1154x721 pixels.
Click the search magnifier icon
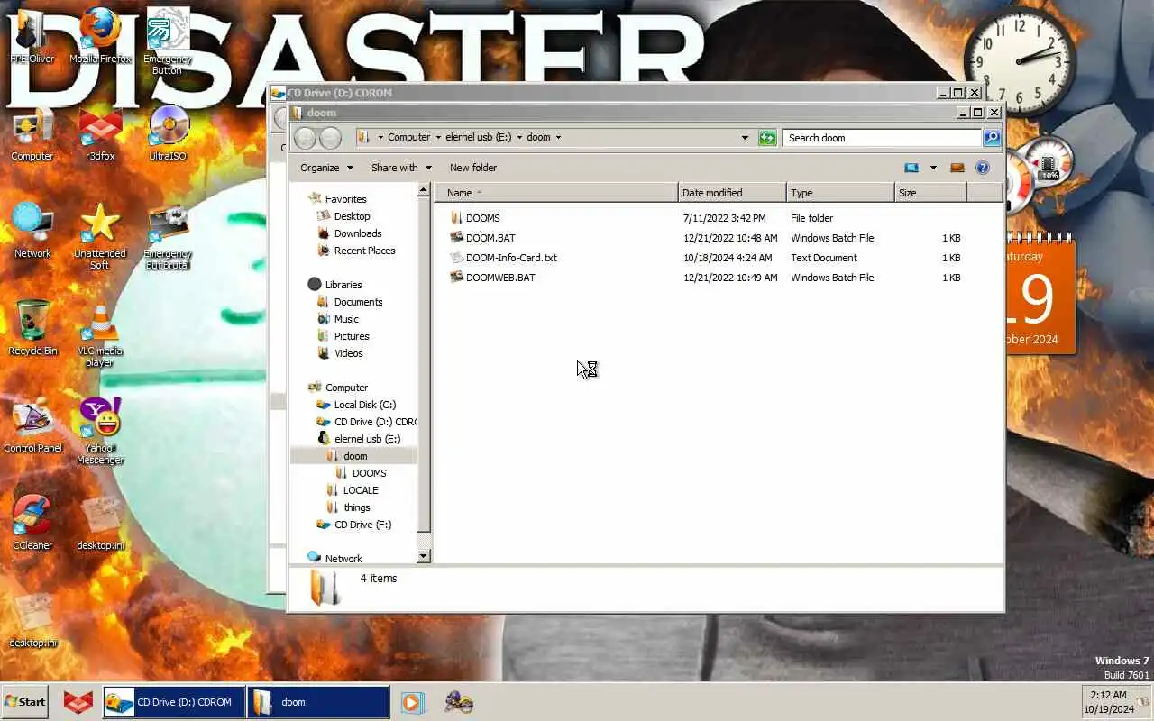point(992,138)
